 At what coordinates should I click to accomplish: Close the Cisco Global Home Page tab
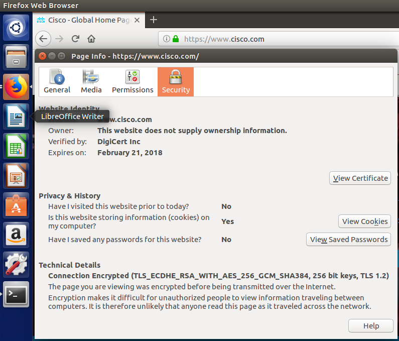point(138,20)
